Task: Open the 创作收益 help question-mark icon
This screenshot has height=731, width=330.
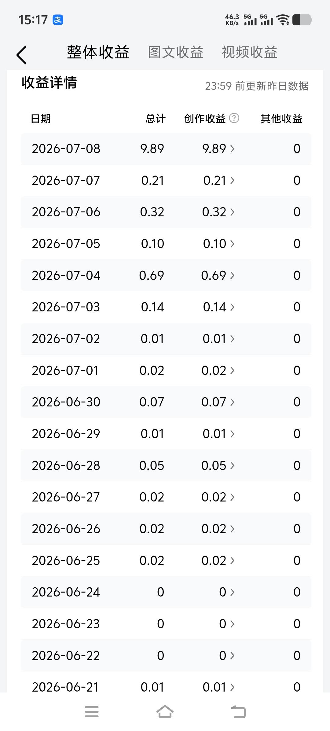Action: (x=234, y=118)
